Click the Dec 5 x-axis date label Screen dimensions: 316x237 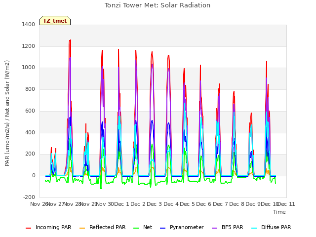coord(188,204)
